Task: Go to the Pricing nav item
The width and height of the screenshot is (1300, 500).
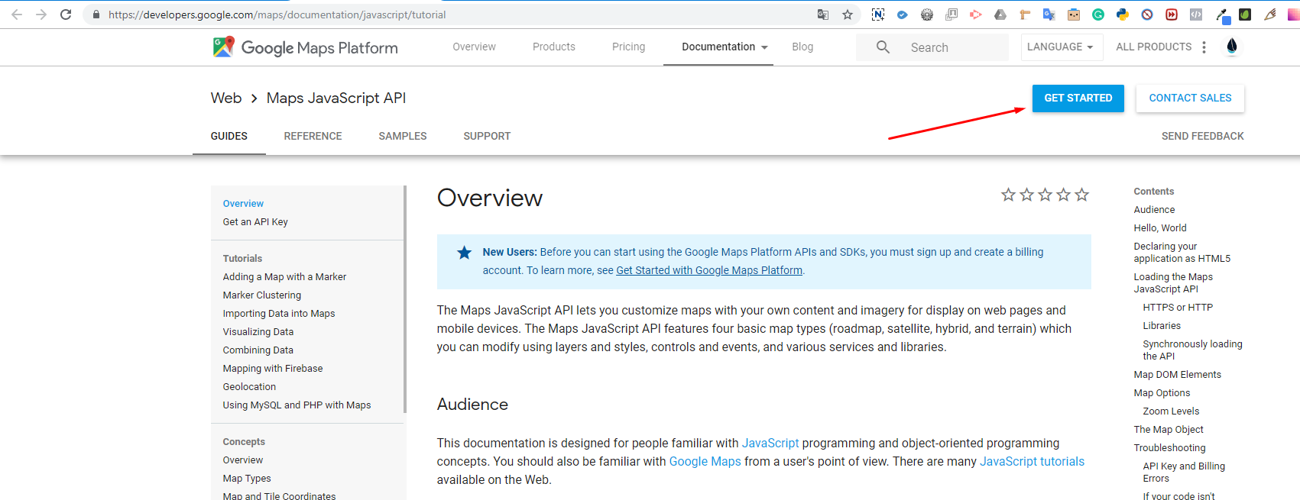Action: tap(628, 47)
